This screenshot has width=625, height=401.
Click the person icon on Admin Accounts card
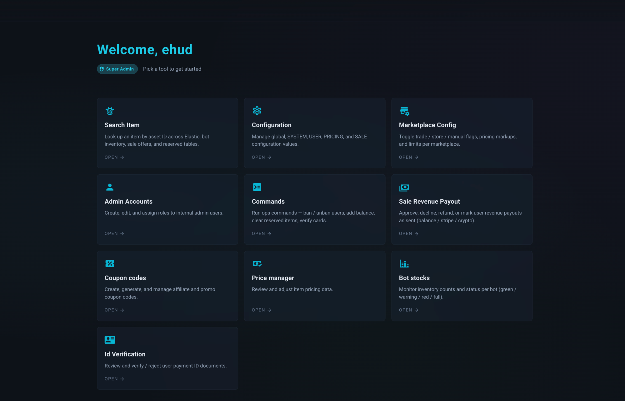click(110, 187)
